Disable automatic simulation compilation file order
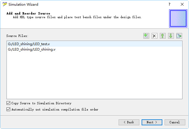Viewport: 189px width, 129px height. (8, 109)
